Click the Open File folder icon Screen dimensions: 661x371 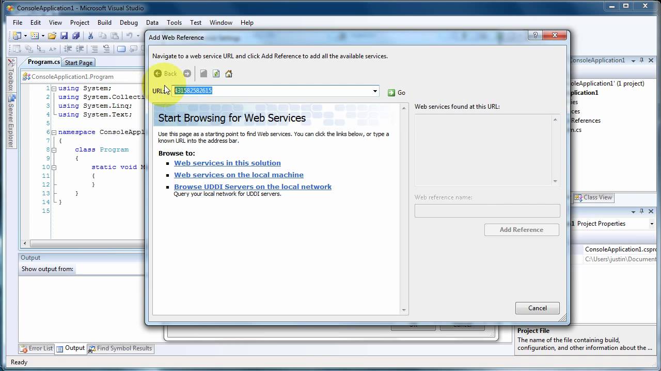coord(52,36)
